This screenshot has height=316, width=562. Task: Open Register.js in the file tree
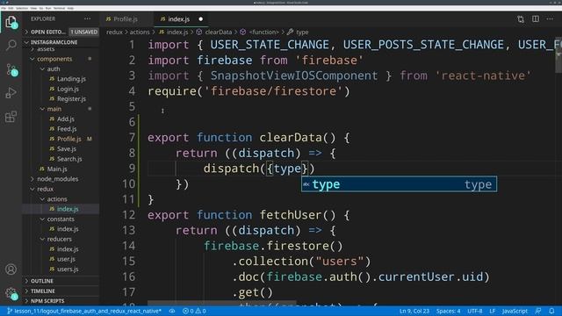[x=71, y=99]
